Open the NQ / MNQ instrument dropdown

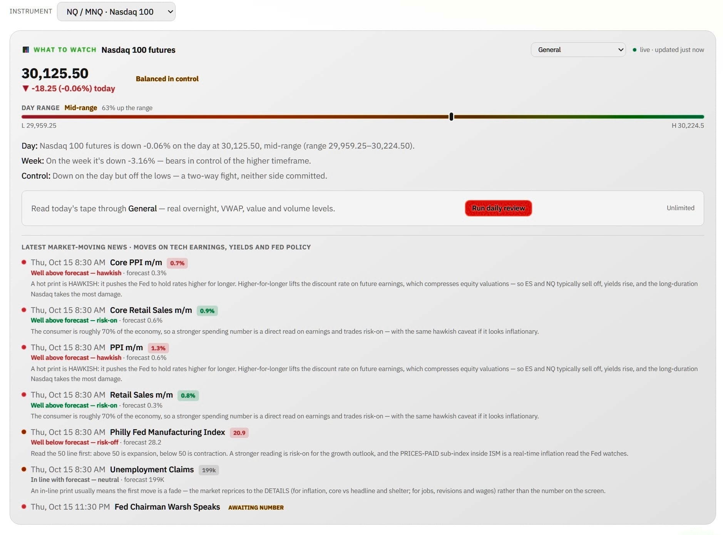tap(116, 12)
